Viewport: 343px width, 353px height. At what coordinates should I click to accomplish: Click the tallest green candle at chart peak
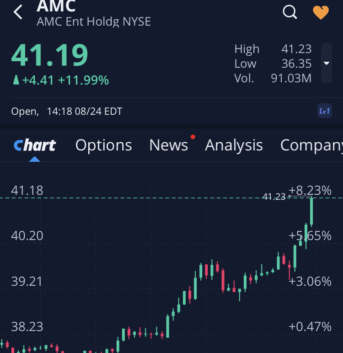pyautogui.click(x=311, y=211)
